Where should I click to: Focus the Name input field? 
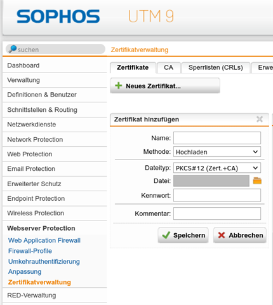217,138
